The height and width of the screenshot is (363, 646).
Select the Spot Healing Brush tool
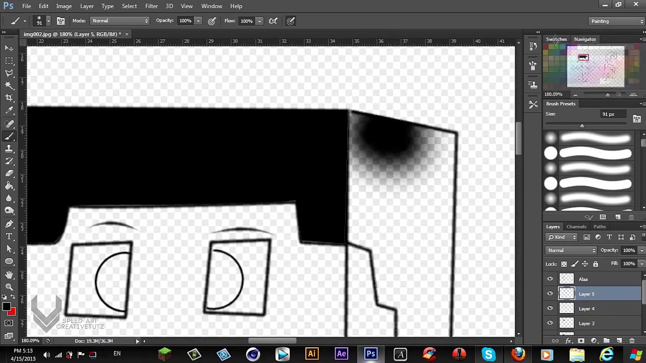click(x=9, y=124)
